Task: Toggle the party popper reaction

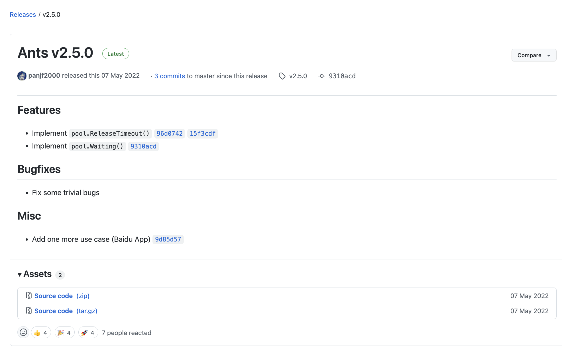Action: tap(64, 332)
